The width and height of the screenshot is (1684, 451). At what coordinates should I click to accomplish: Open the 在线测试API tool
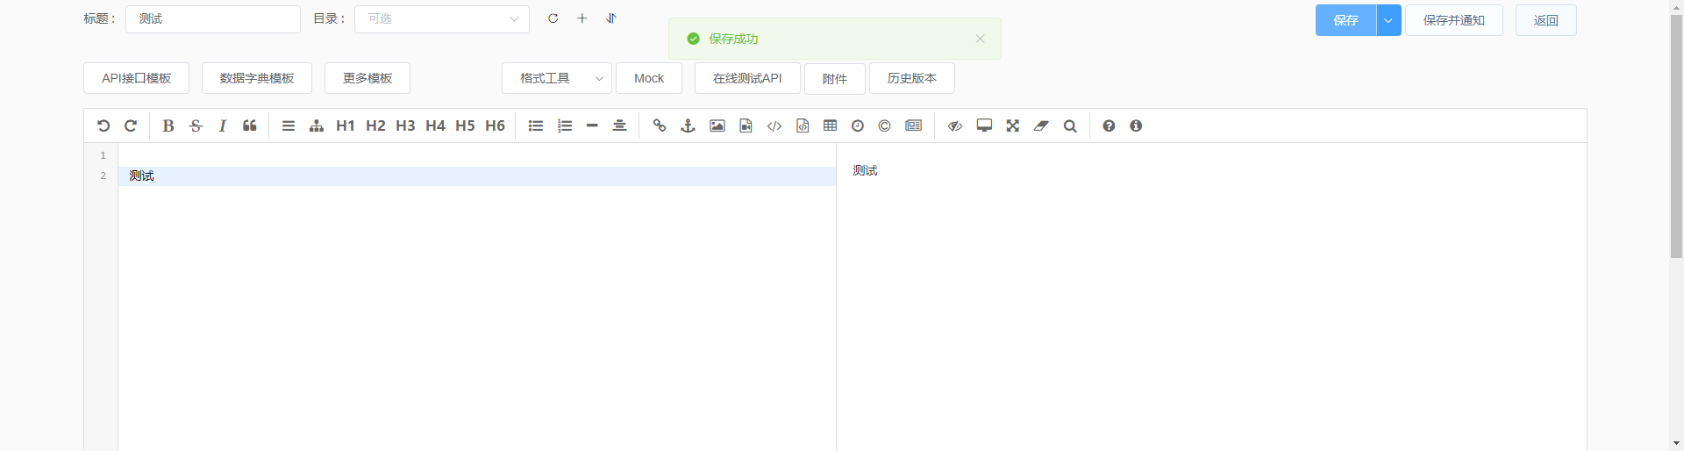point(747,78)
